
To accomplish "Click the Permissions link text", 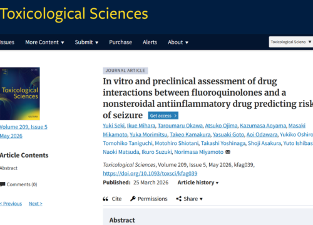I will [153, 199].
